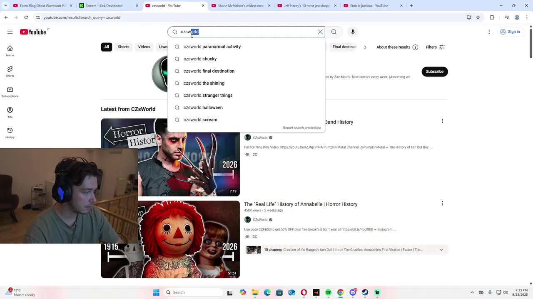
Task: Open Report search predictions link
Action: 302,128
